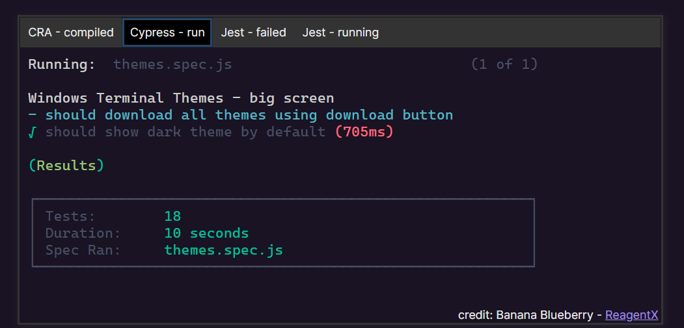This screenshot has height=328, width=684.
Task: Click 'should download all themes using download button'
Action: 249,115
